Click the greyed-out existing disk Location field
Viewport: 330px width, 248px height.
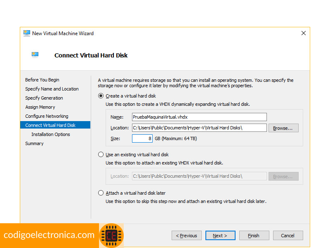pyautogui.click(x=199, y=176)
